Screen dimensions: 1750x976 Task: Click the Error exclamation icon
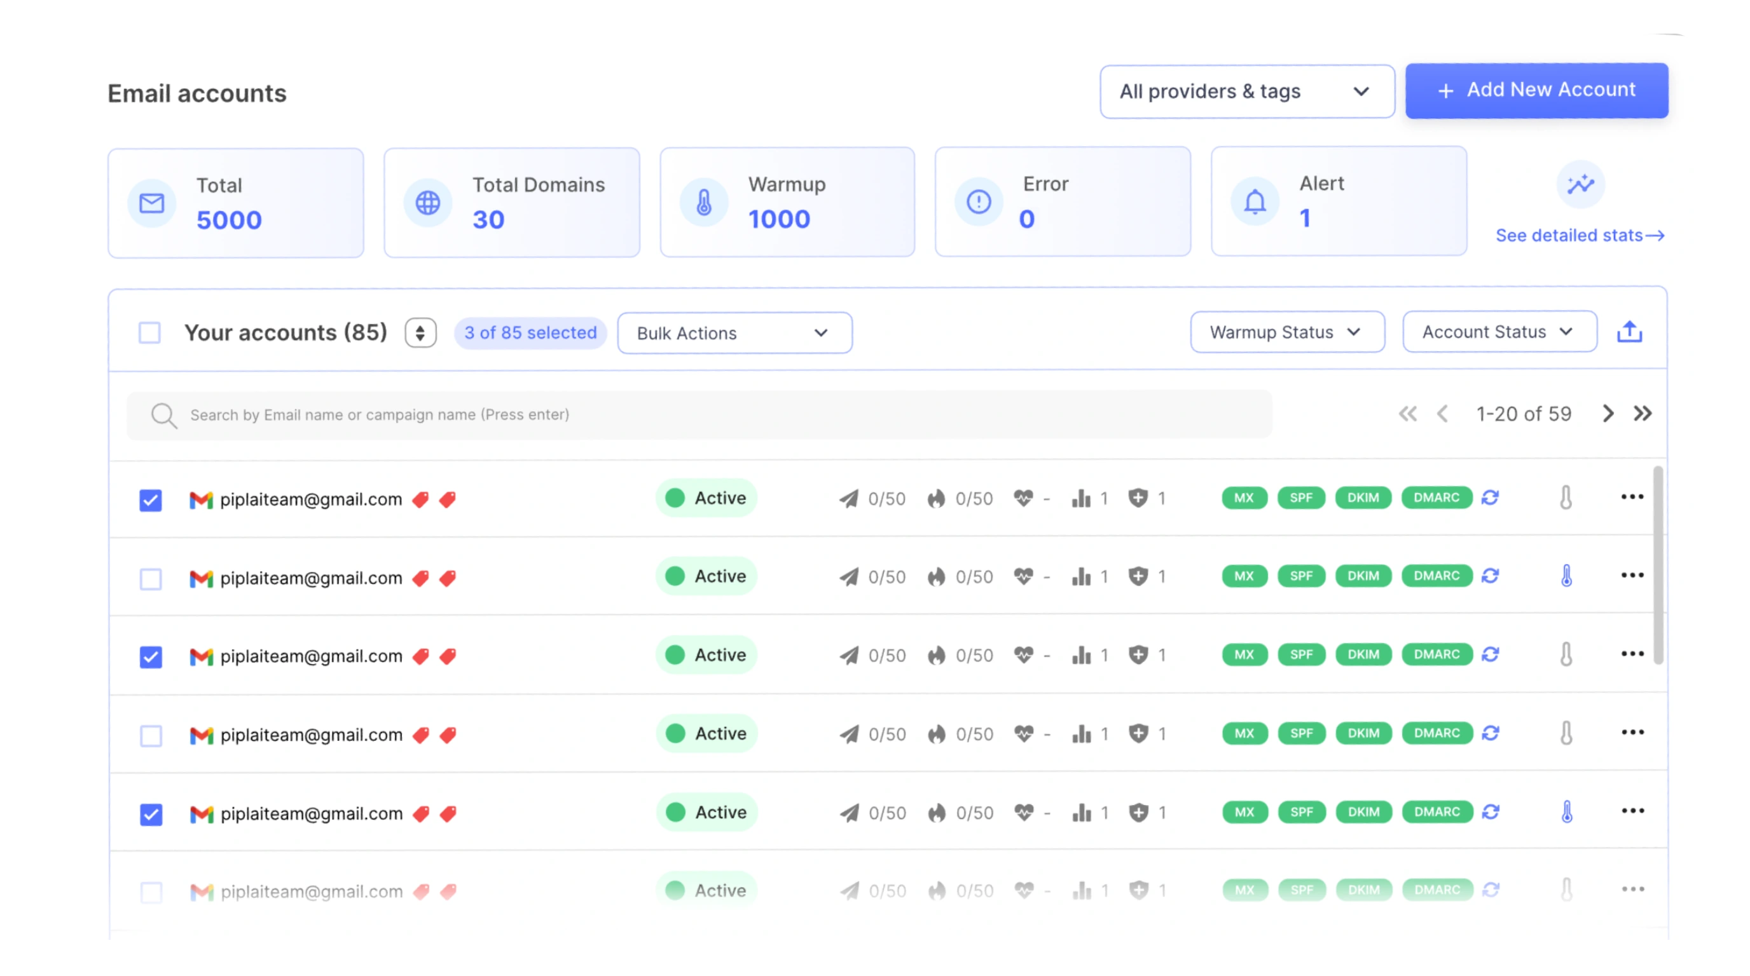pyautogui.click(x=979, y=201)
